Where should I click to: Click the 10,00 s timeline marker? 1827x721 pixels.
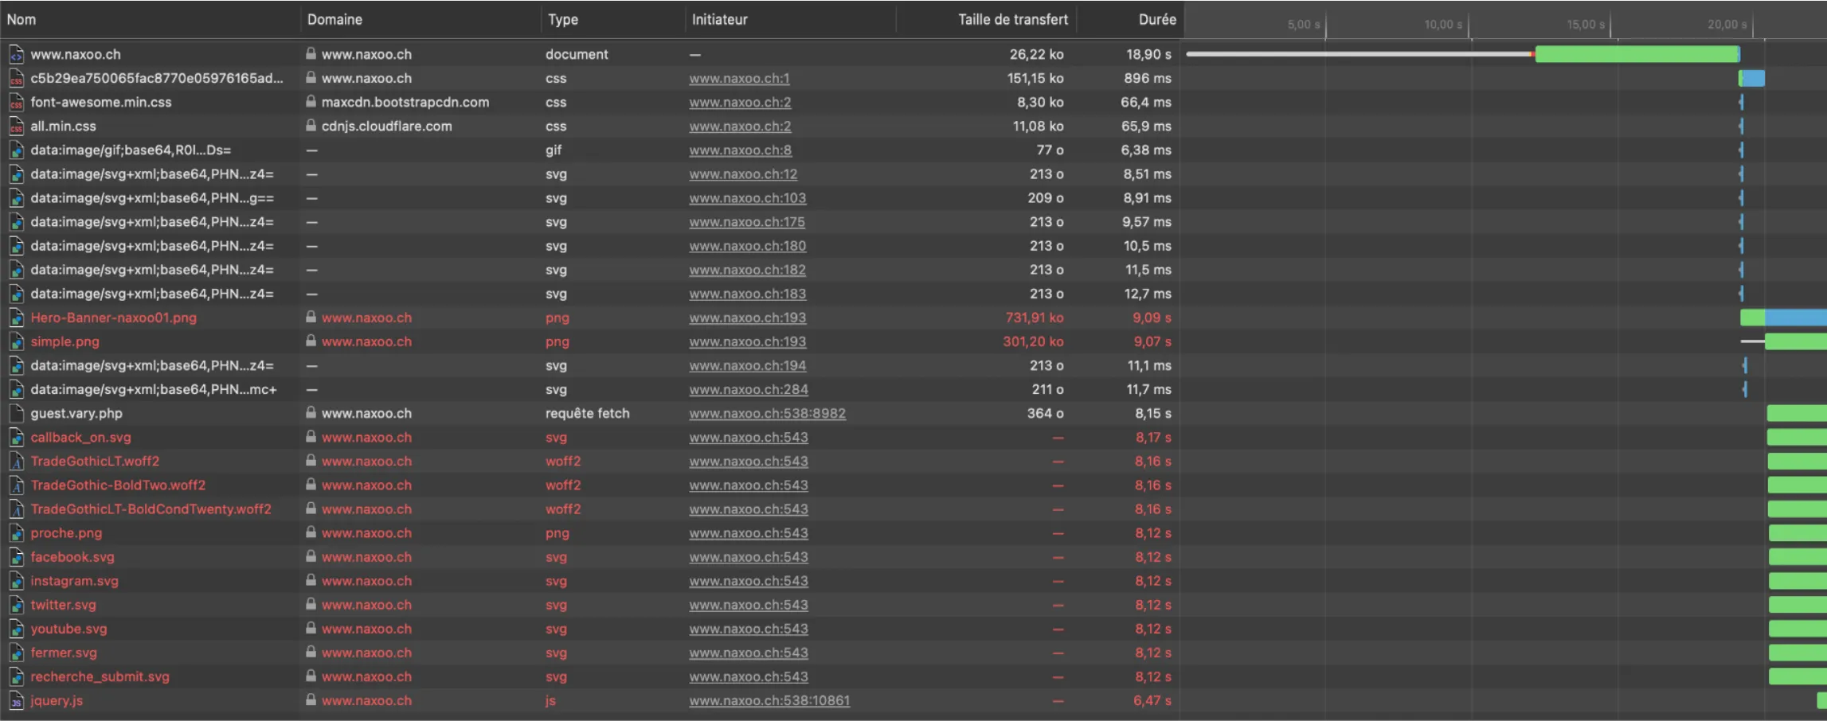(1442, 25)
